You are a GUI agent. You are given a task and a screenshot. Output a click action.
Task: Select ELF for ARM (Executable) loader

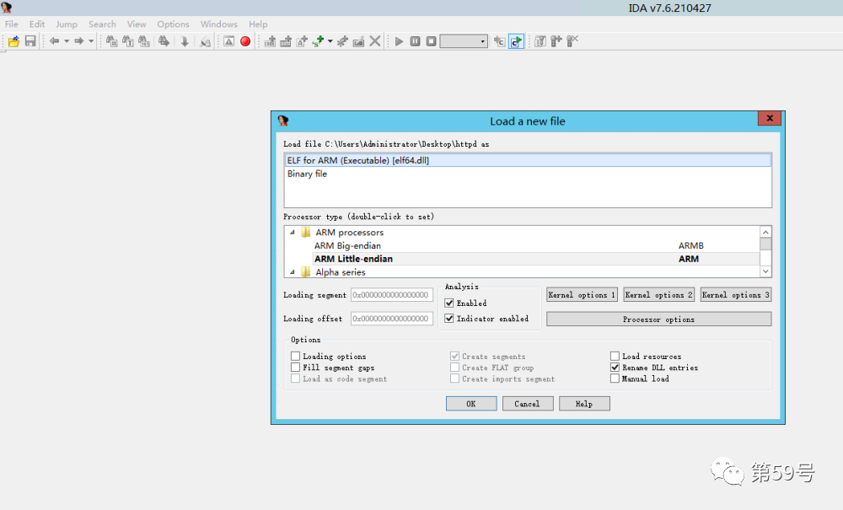[528, 160]
